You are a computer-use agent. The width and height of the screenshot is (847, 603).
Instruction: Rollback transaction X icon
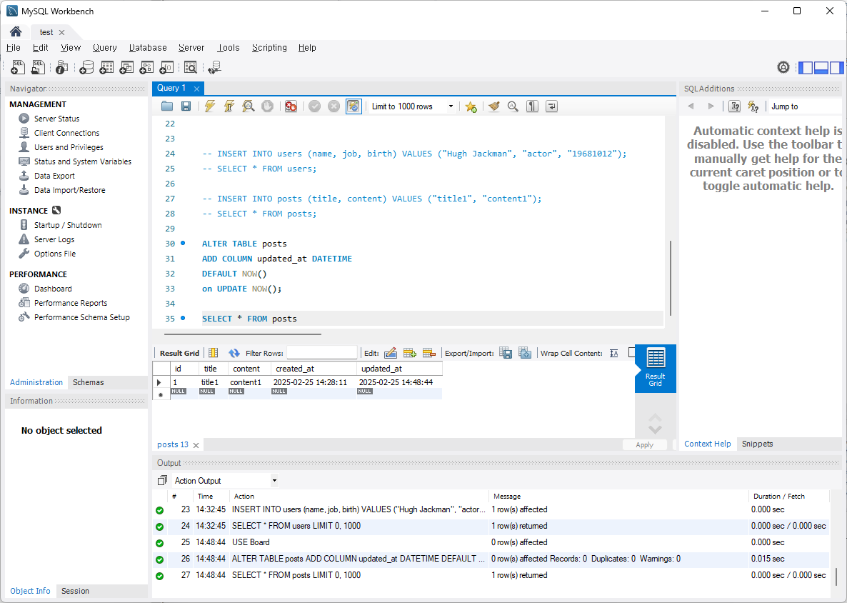(334, 106)
